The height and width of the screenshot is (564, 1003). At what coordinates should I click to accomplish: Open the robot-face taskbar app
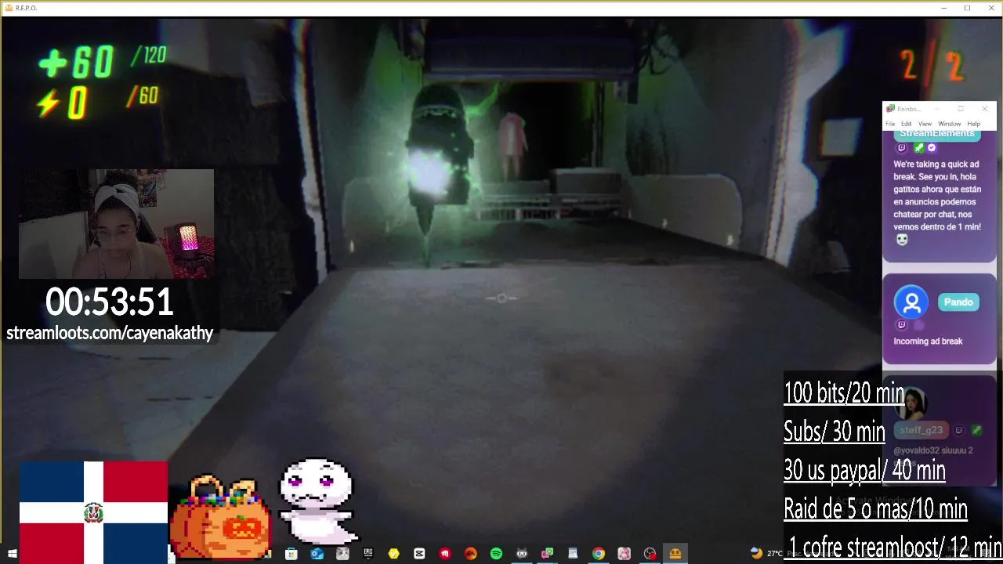click(x=522, y=554)
